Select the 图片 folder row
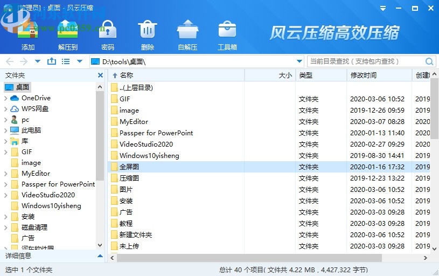This screenshot has width=439, height=276. pos(269,189)
